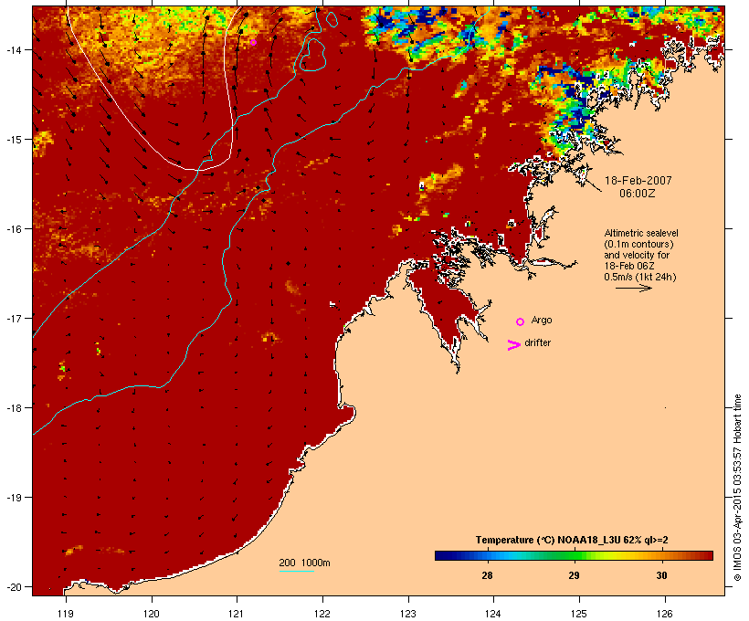The width and height of the screenshot is (749, 621).
Task: Click the '28' value on the temperature scale
Action: [487, 575]
